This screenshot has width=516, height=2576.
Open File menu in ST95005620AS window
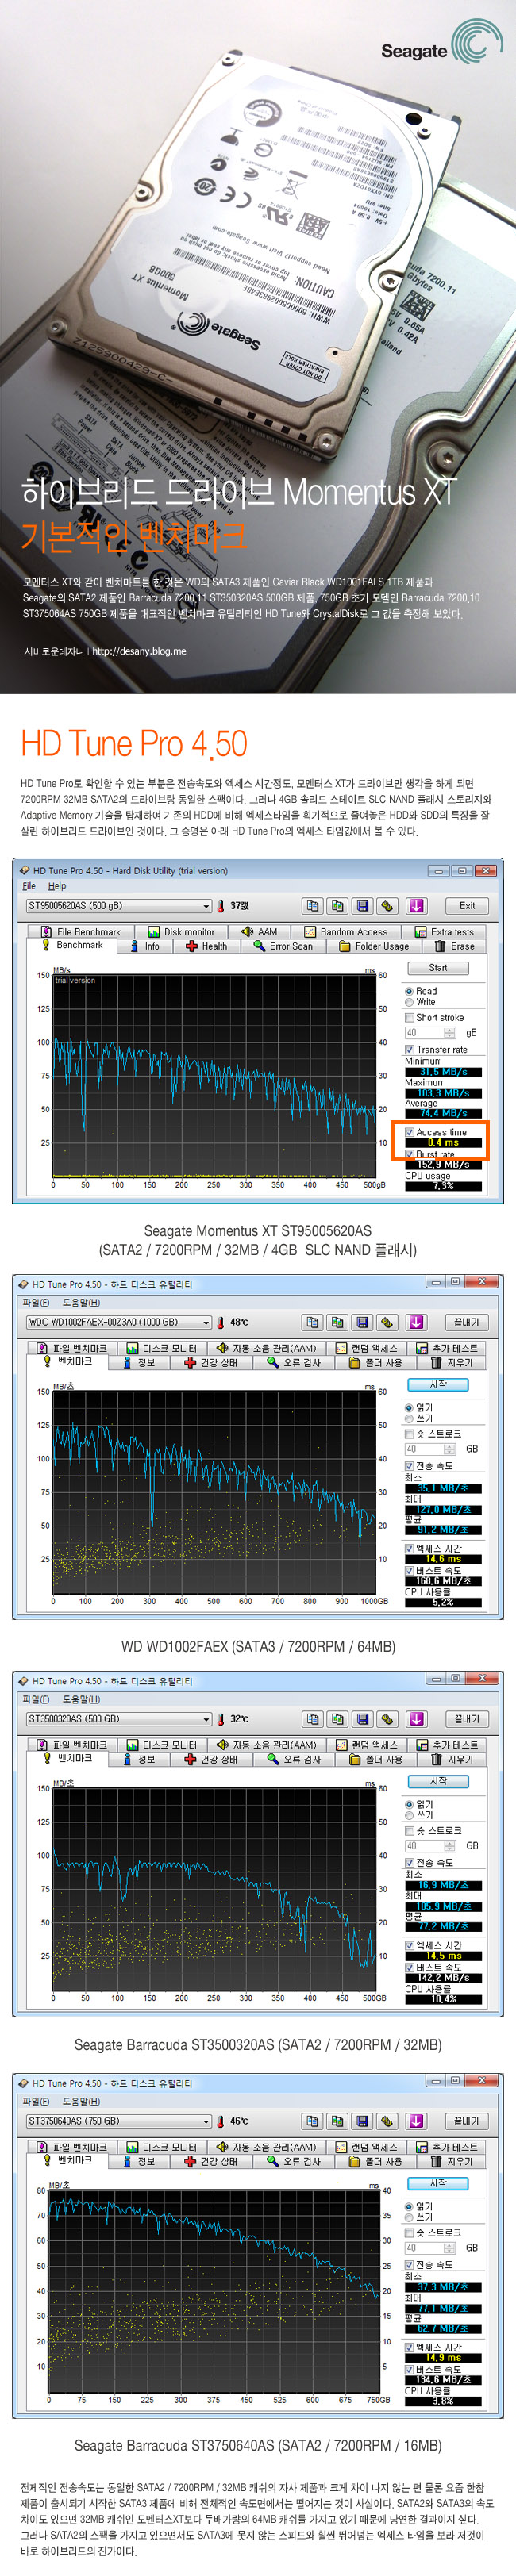pos(29,886)
